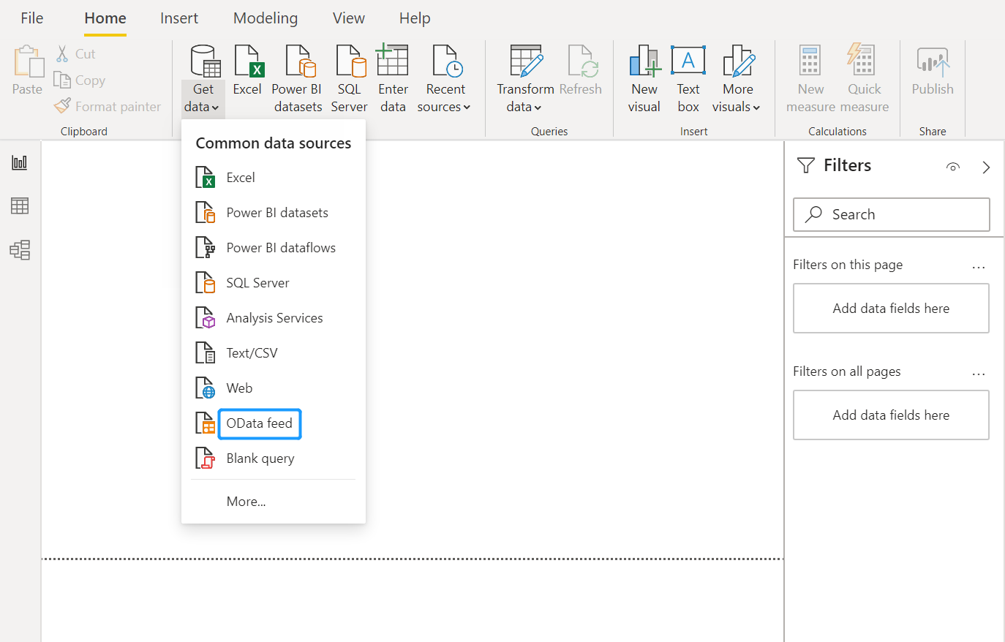1005x642 pixels.
Task: Click the funnel icon by the Filters title
Action: coord(806,165)
